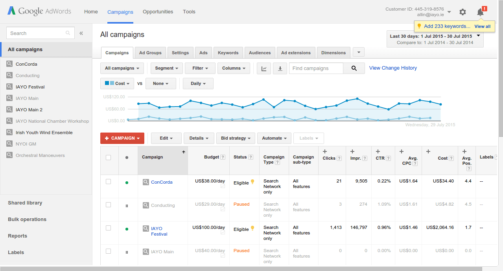Select all campaigns via header checkbox
The height and width of the screenshot is (271, 503).
point(109,157)
